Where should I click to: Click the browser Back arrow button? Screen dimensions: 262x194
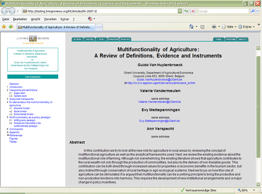[x=5, y=12]
